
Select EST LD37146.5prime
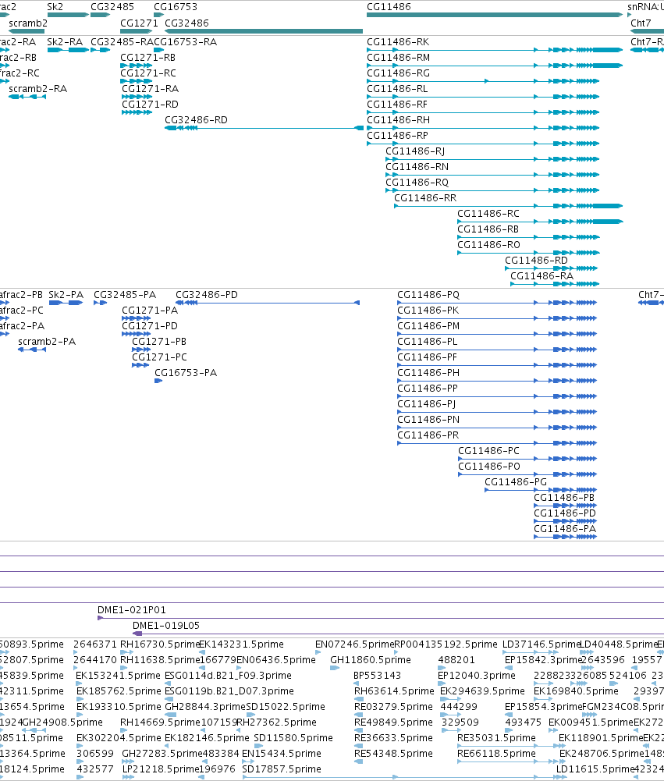click(541, 644)
